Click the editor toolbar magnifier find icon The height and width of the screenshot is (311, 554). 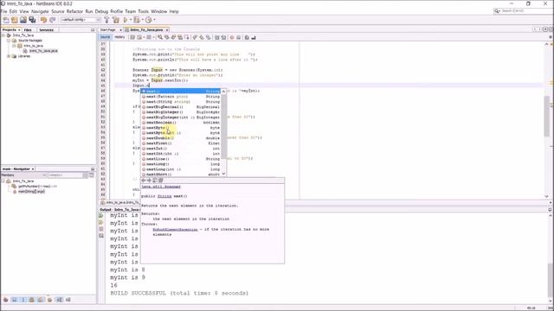[x=160, y=37]
